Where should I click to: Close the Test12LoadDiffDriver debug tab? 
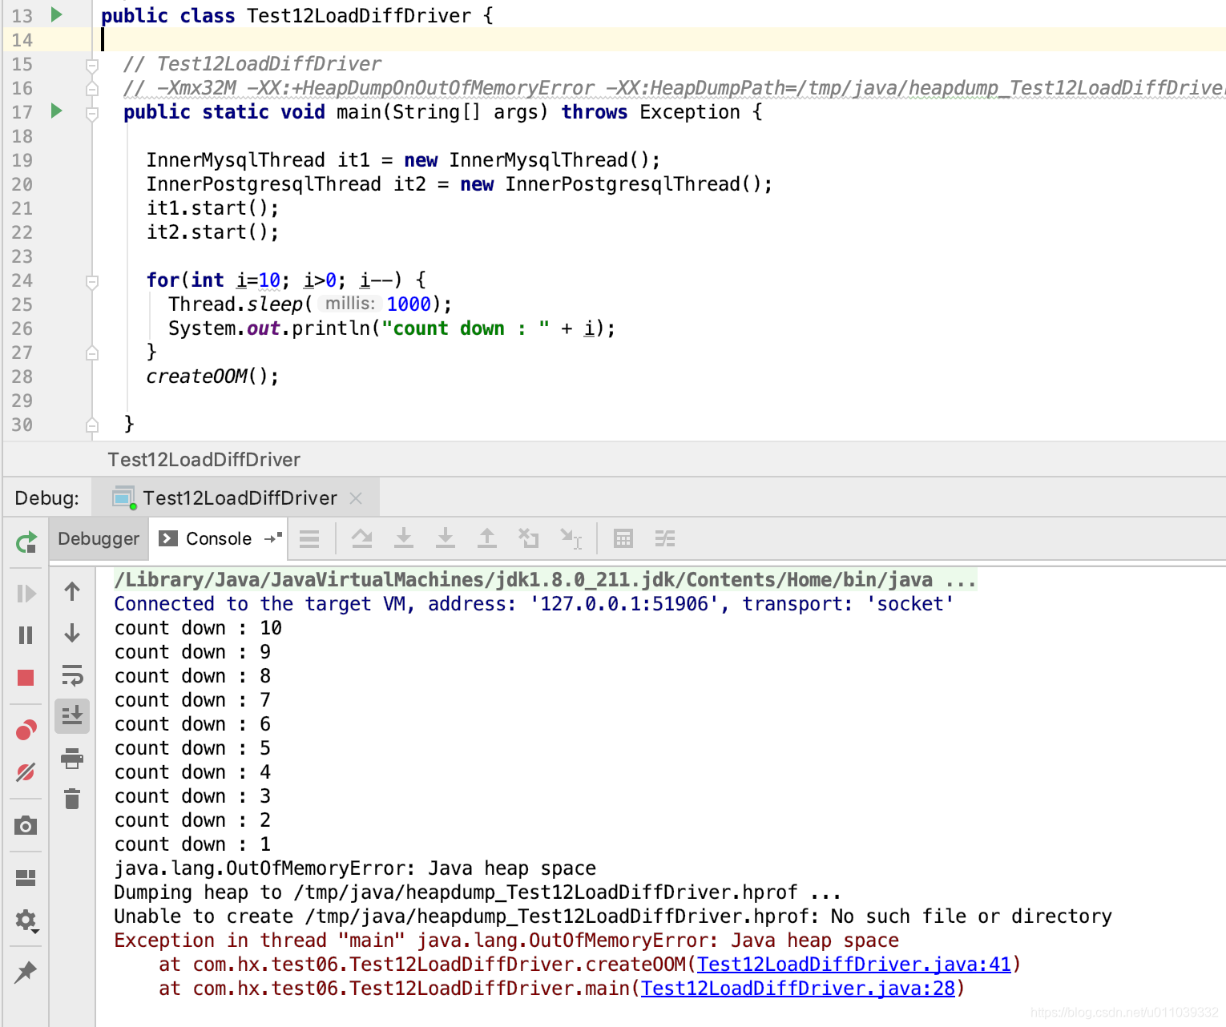click(357, 498)
